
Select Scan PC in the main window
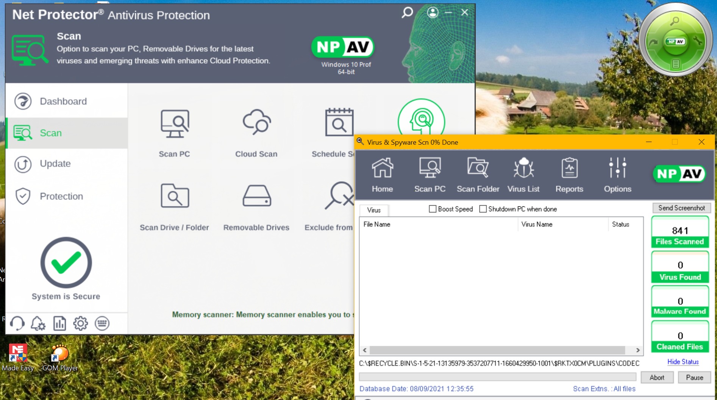point(174,133)
